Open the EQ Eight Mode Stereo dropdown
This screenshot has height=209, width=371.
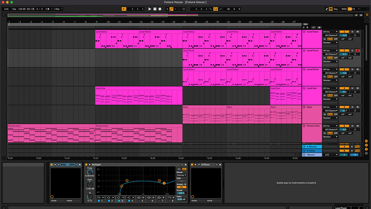pyautogui.click(x=181, y=175)
